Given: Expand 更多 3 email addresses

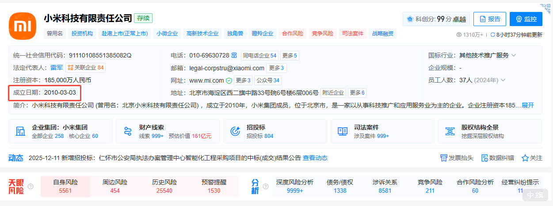Looking at the screenshot, I should click(276, 68).
